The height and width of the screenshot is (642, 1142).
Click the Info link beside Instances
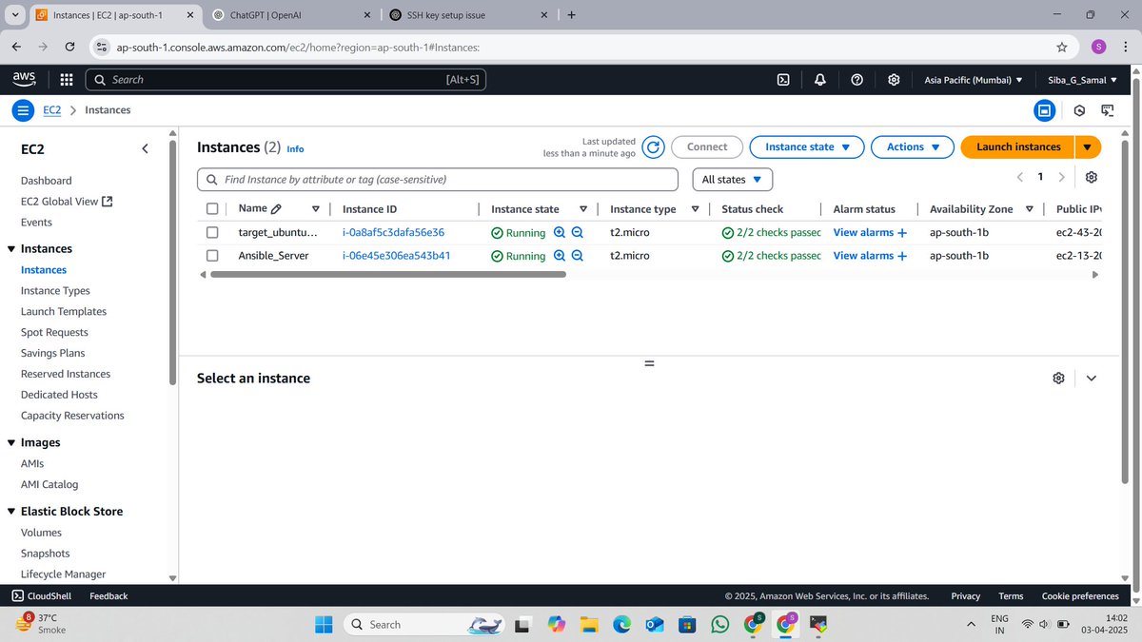click(x=295, y=149)
